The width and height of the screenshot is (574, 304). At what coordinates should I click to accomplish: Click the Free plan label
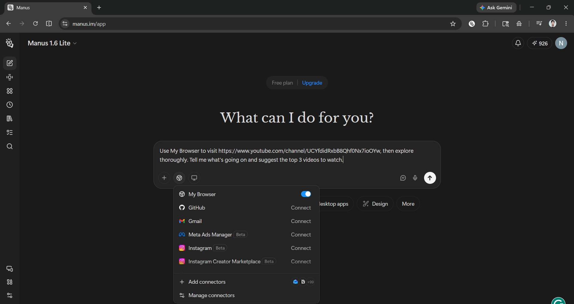tap(282, 83)
